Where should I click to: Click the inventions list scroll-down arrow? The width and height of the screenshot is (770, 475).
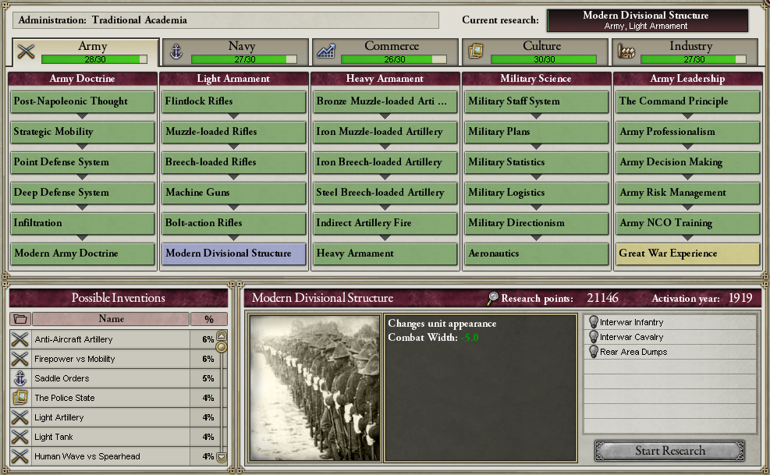pos(222,457)
